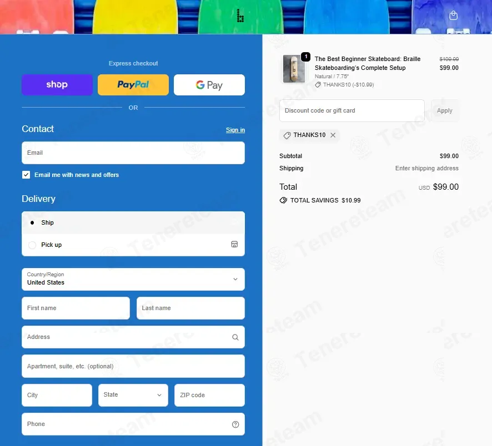Uncheck Email me with news and offers

pyautogui.click(x=26, y=175)
